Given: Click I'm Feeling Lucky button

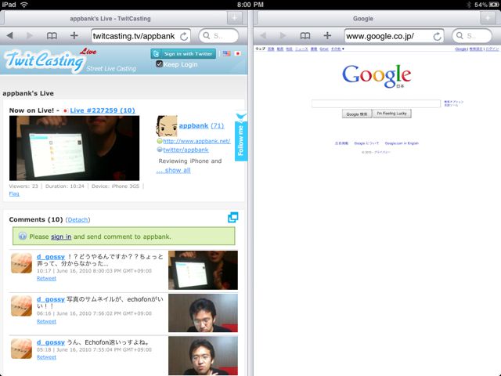Looking at the screenshot, I should 392,114.
